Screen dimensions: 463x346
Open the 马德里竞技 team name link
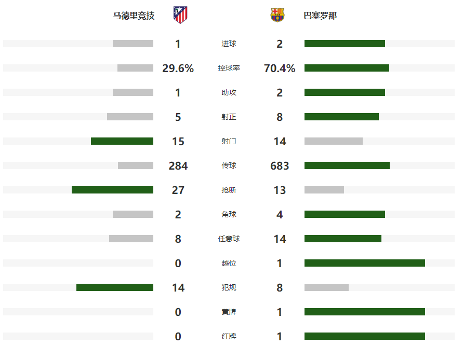134,16
